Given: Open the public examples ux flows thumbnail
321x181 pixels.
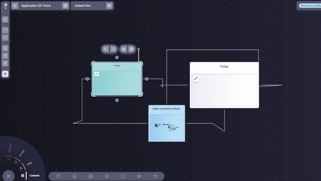Looking at the screenshot, I should point(167,127).
